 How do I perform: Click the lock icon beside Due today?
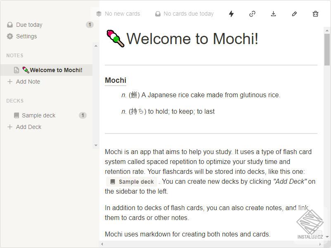(9, 24)
